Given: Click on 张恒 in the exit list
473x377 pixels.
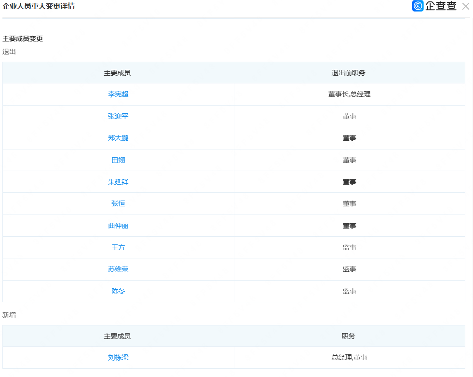Looking at the screenshot, I should (x=118, y=203).
